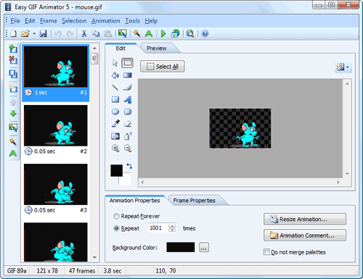Click the sidebar Edit image icon
The height and width of the screenshot is (279, 363).
pyautogui.click(x=13, y=128)
